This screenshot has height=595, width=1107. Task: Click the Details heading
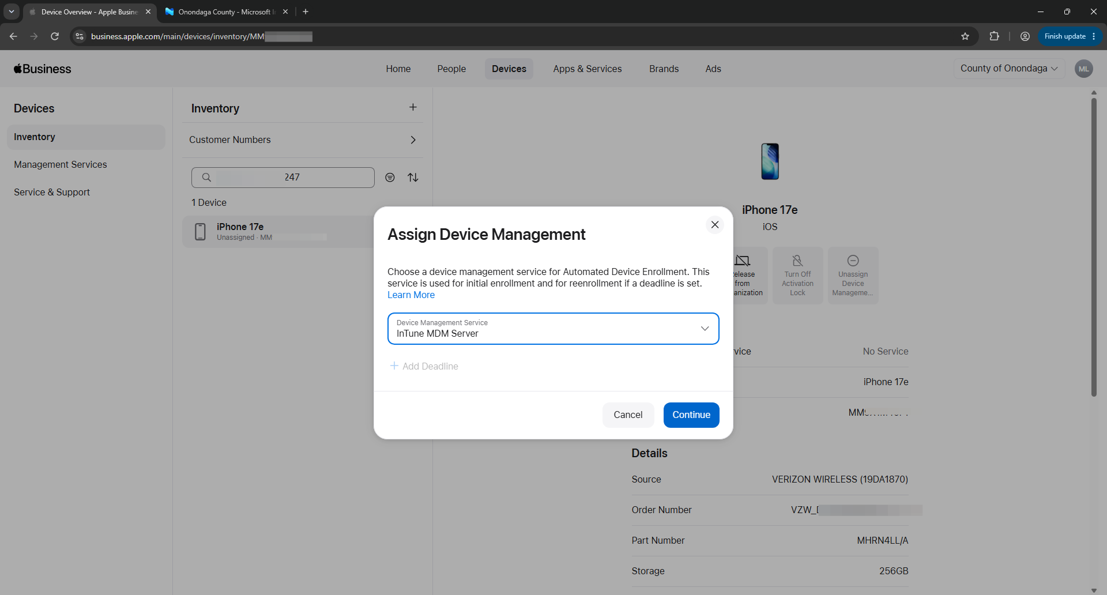649,454
